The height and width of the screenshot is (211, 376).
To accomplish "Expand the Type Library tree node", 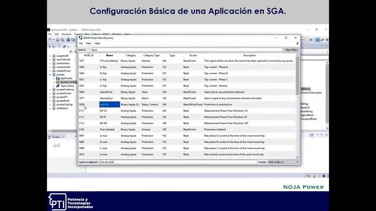I will coord(53,86).
